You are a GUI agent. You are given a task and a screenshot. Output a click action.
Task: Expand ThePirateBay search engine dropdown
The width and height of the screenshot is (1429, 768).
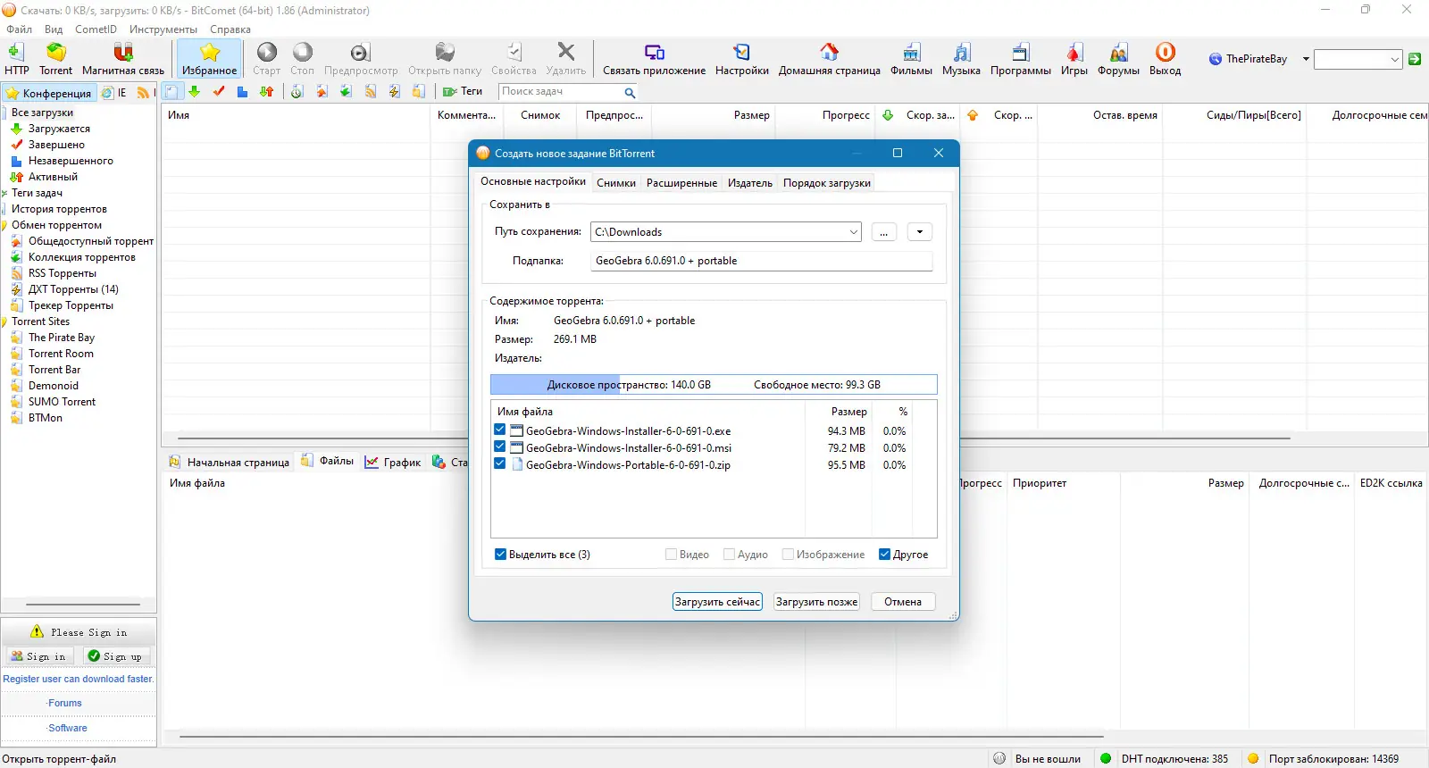click(x=1306, y=59)
